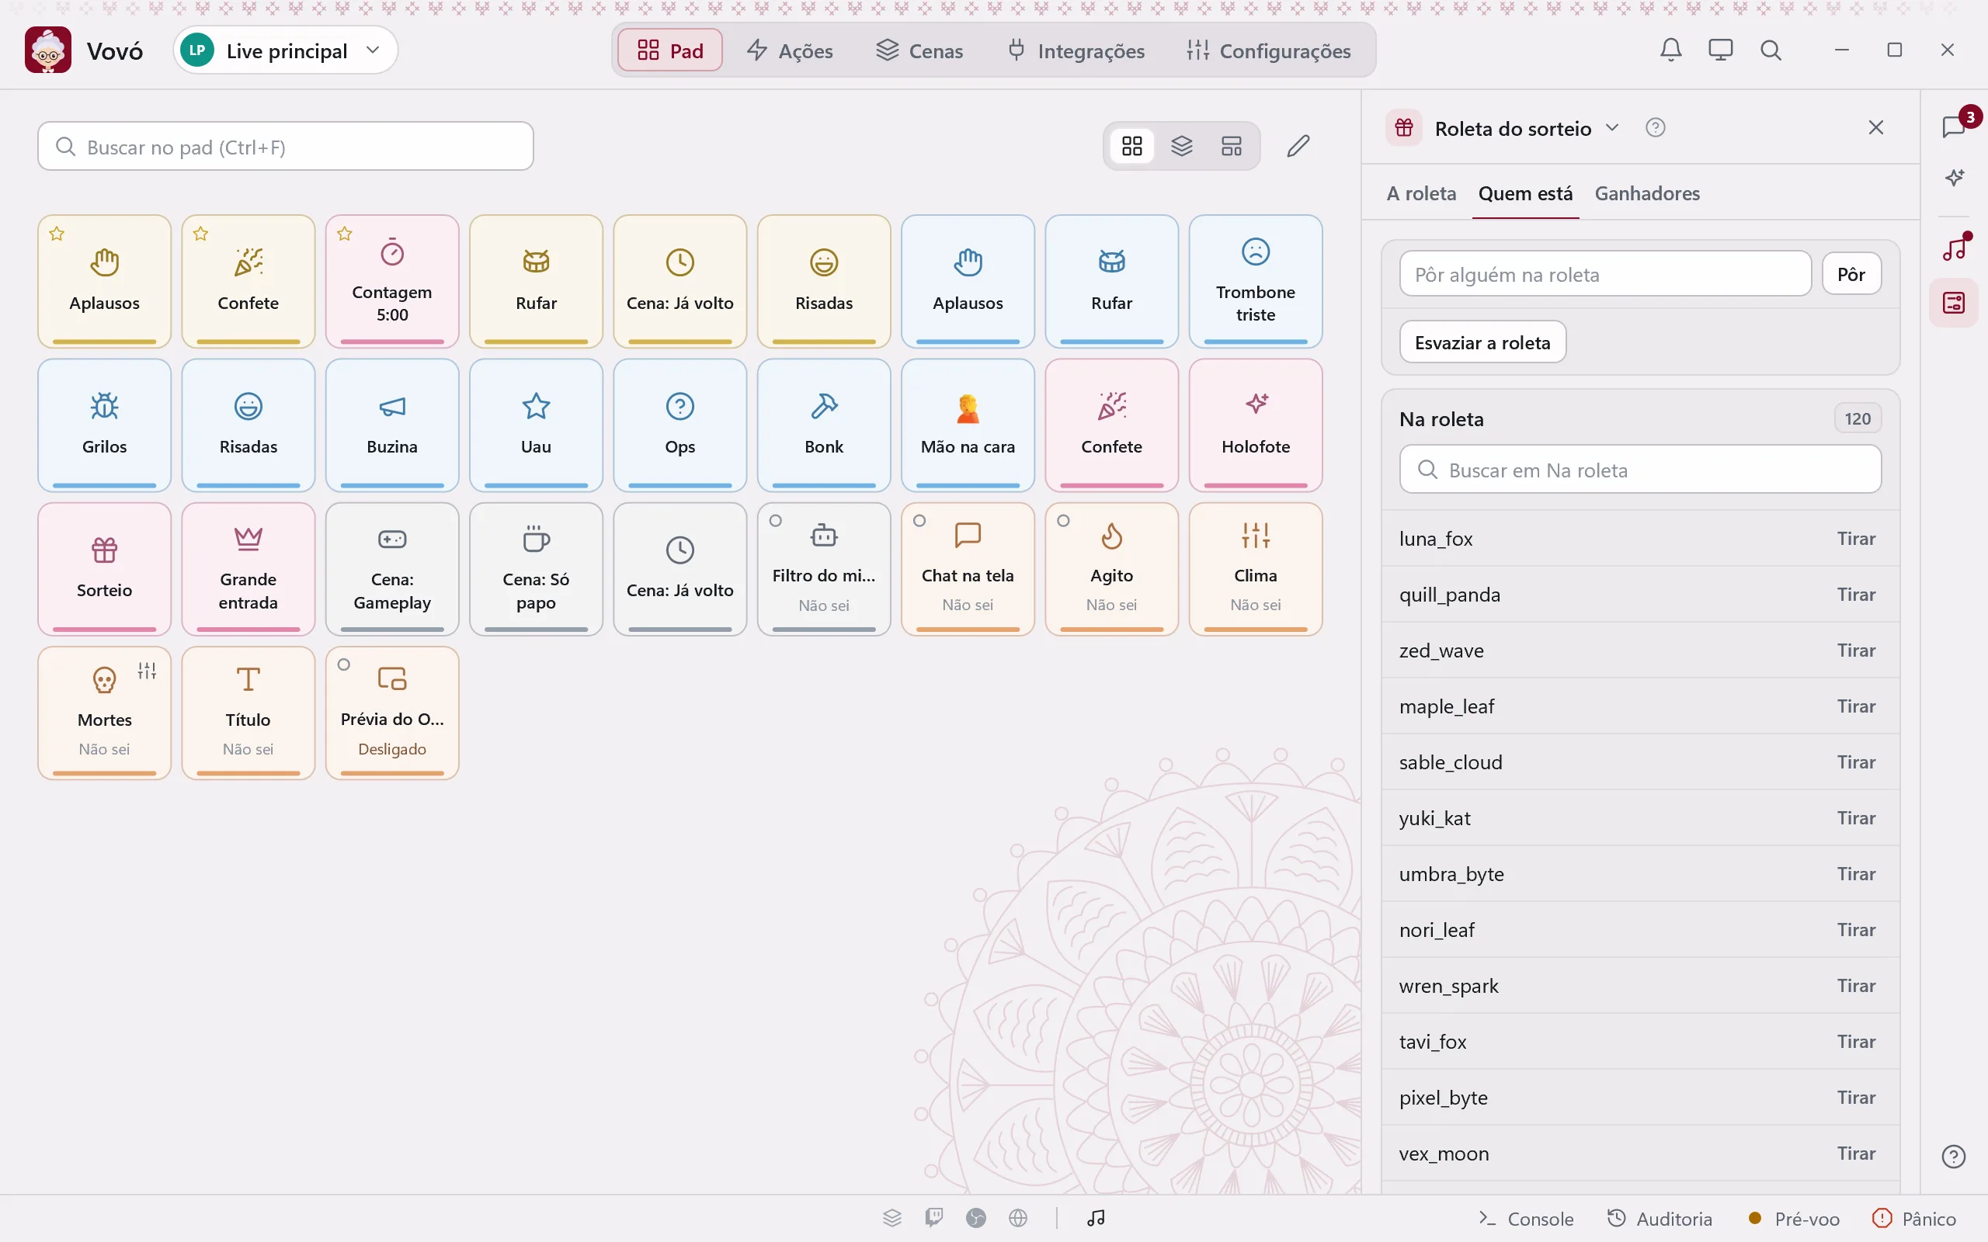Toggle the Prévia do O... pad
Image resolution: width=1988 pixels, height=1242 pixels.
point(392,712)
